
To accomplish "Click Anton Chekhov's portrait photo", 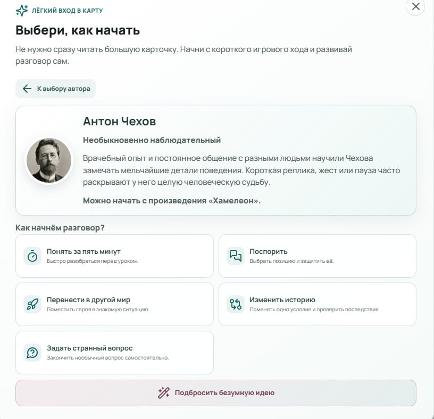I will pos(49,160).
